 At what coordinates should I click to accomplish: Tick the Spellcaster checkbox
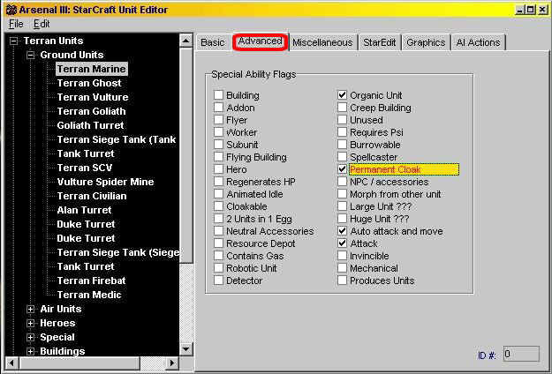click(x=342, y=157)
